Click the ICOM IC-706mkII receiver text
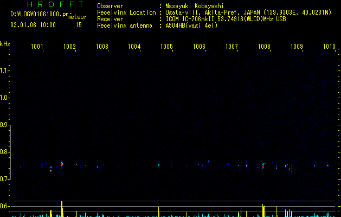The width and height of the screenshot is (341, 217). [x=226, y=19]
